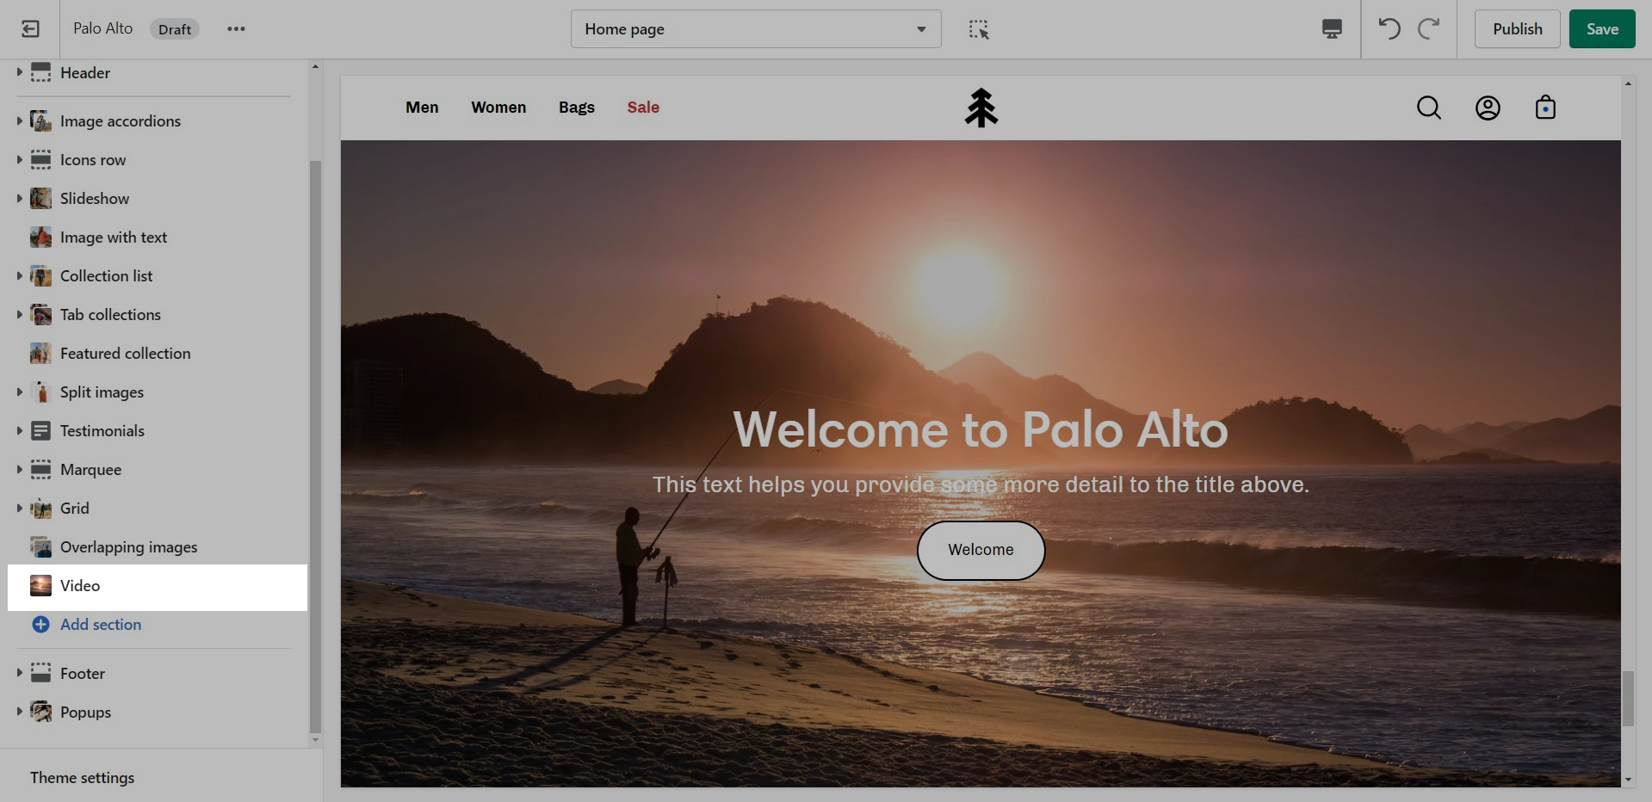Click the Publish button
The image size is (1652, 802).
coord(1517,29)
